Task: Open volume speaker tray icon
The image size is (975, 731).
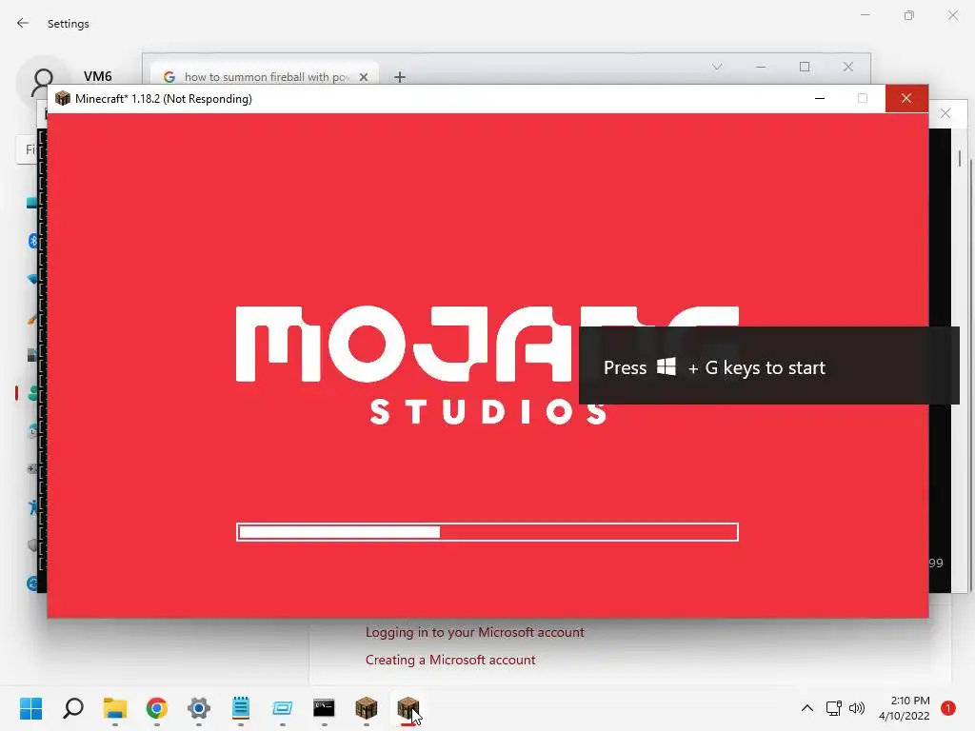Action: coord(857,708)
